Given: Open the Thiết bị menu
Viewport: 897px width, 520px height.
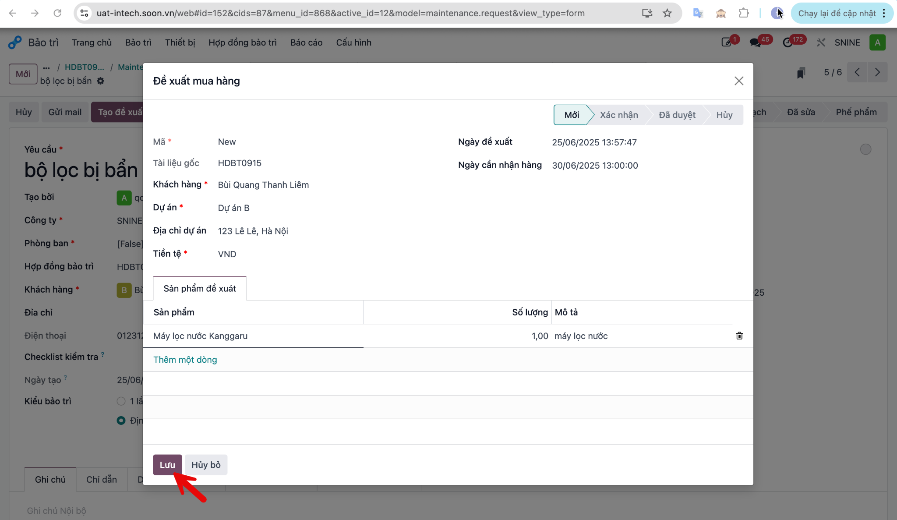Looking at the screenshot, I should 180,42.
